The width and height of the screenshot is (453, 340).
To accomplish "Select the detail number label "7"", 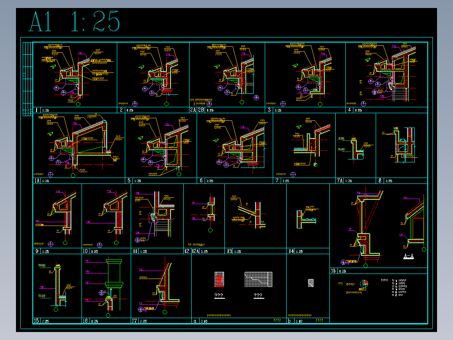I will [277, 181].
